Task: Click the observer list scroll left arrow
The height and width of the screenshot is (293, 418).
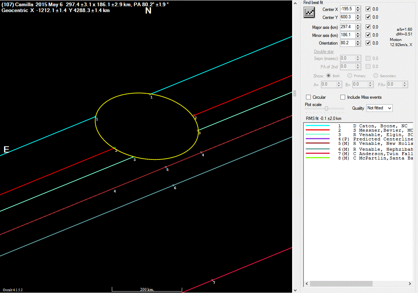Action: (307, 284)
